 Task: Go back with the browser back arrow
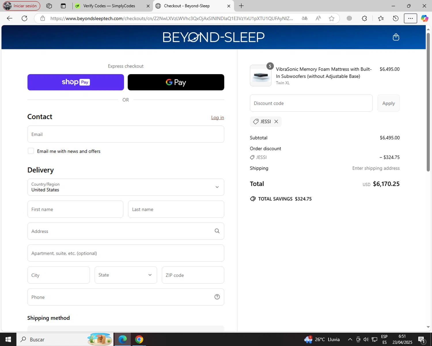(x=10, y=18)
